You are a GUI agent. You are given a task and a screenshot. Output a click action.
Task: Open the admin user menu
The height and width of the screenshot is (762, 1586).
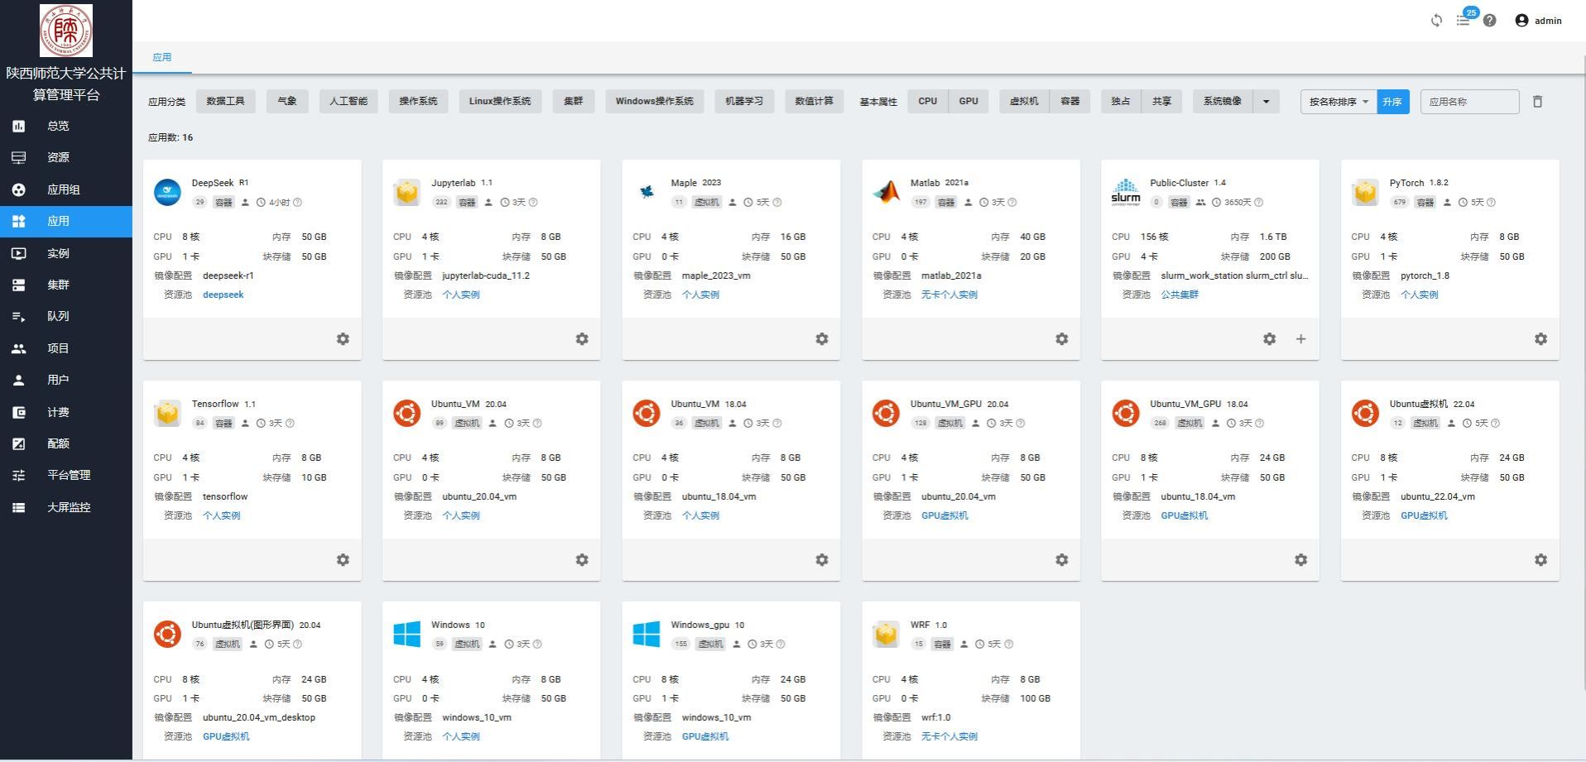[x=1538, y=21]
